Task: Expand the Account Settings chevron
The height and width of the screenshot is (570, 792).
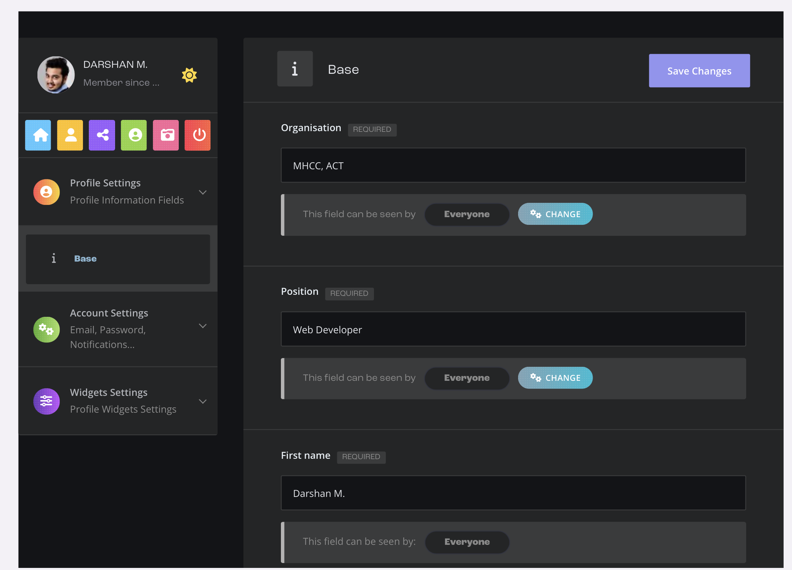Action: pos(203,326)
